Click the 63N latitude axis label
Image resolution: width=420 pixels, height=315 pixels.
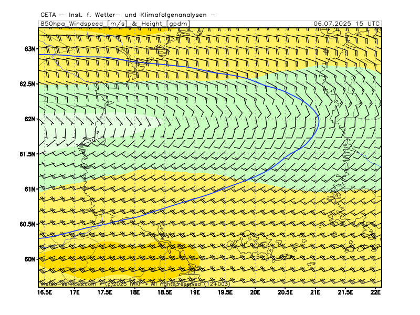click(30, 49)
